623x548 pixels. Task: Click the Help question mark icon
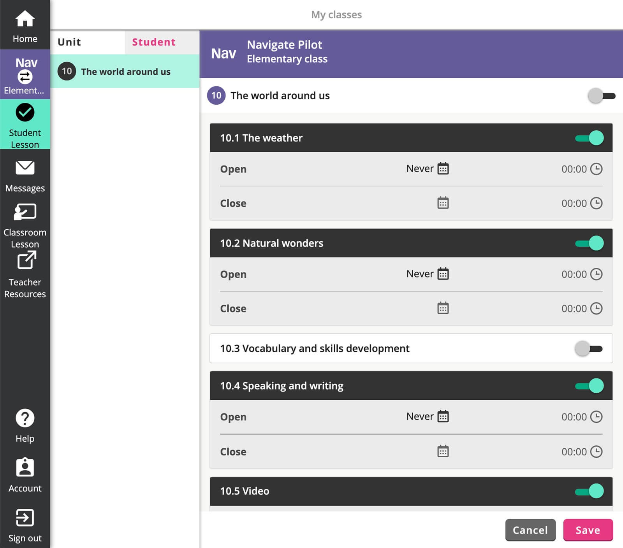click(x=25, y=418)
